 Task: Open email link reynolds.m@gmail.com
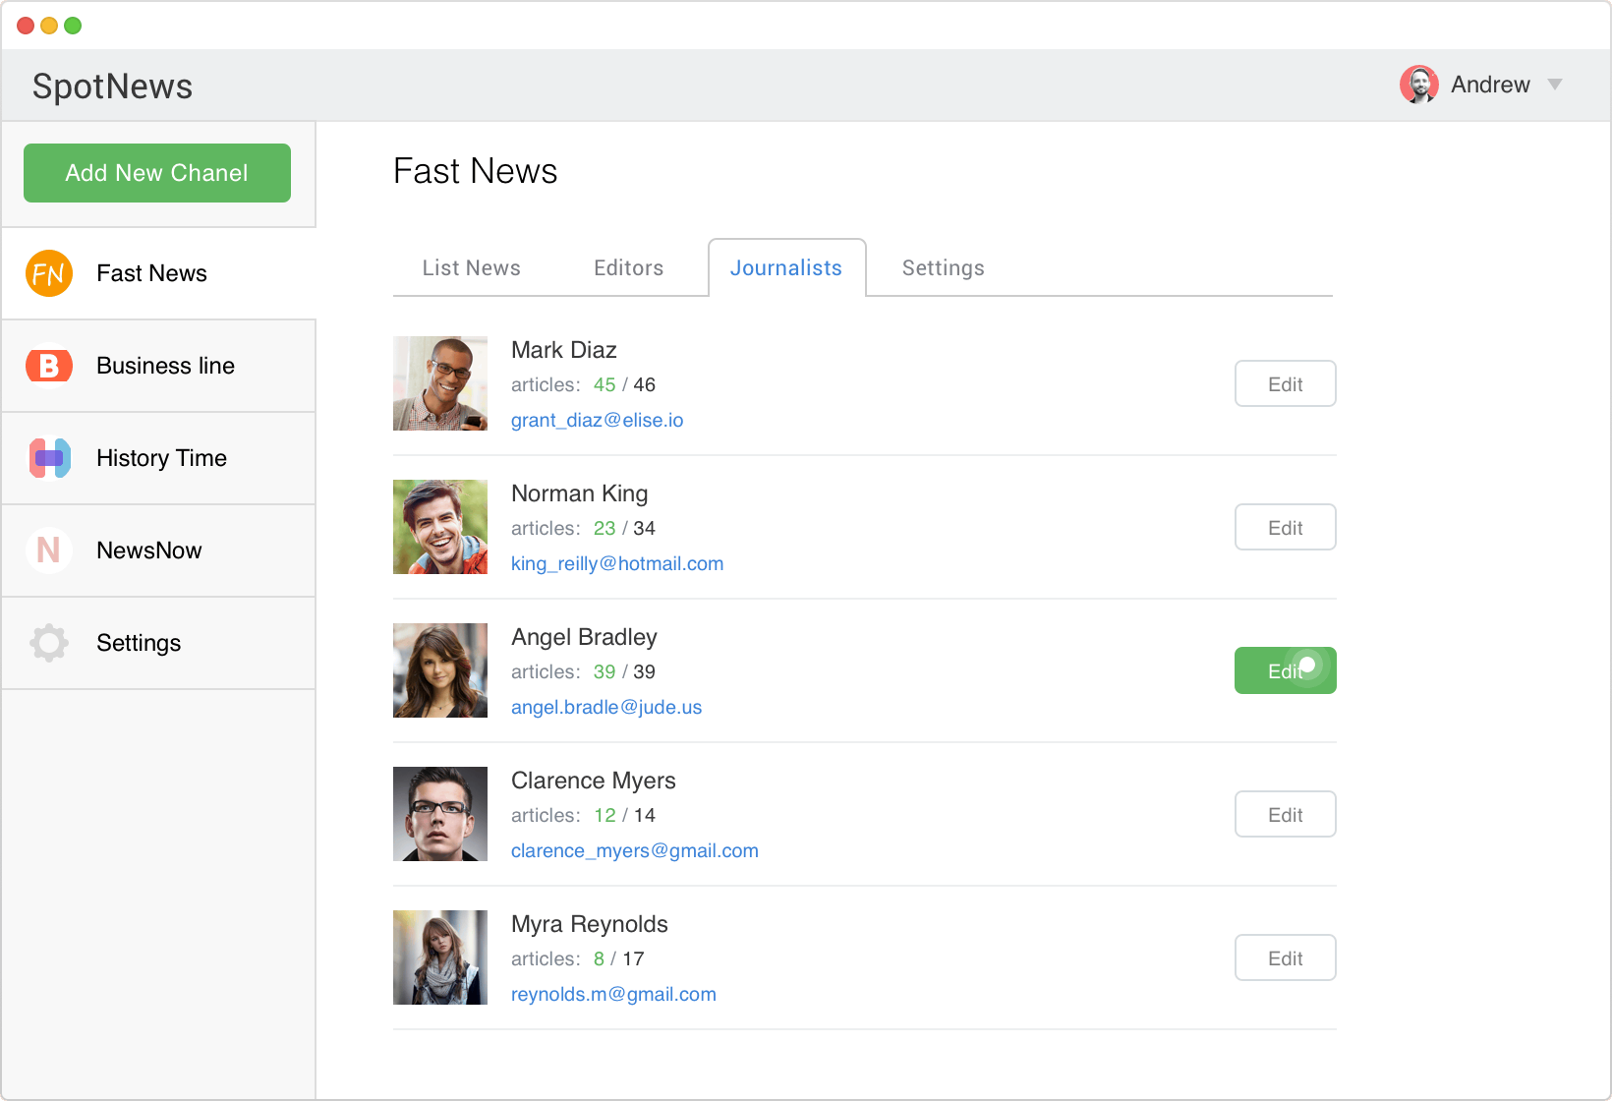(x=613, y=994)
